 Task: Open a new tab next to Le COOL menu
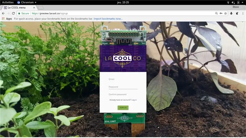pyautogui.click(x=41, y=8)
